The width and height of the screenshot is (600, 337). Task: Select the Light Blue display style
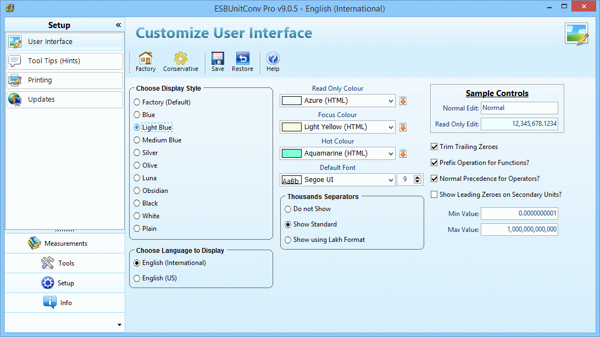[x=153, y=128]
